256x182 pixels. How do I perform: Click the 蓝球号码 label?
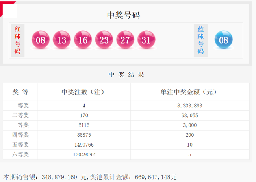200,40
